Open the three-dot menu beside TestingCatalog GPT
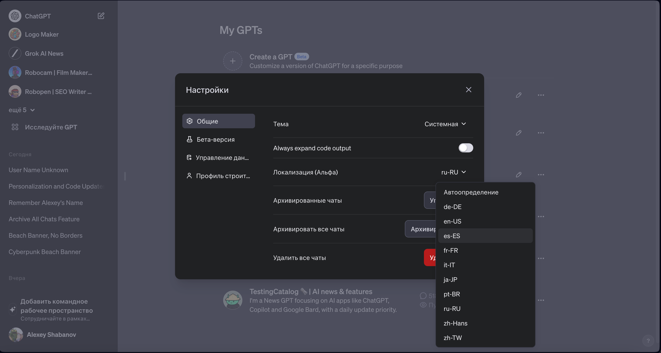The image size is (661, 353). point(541,300)
